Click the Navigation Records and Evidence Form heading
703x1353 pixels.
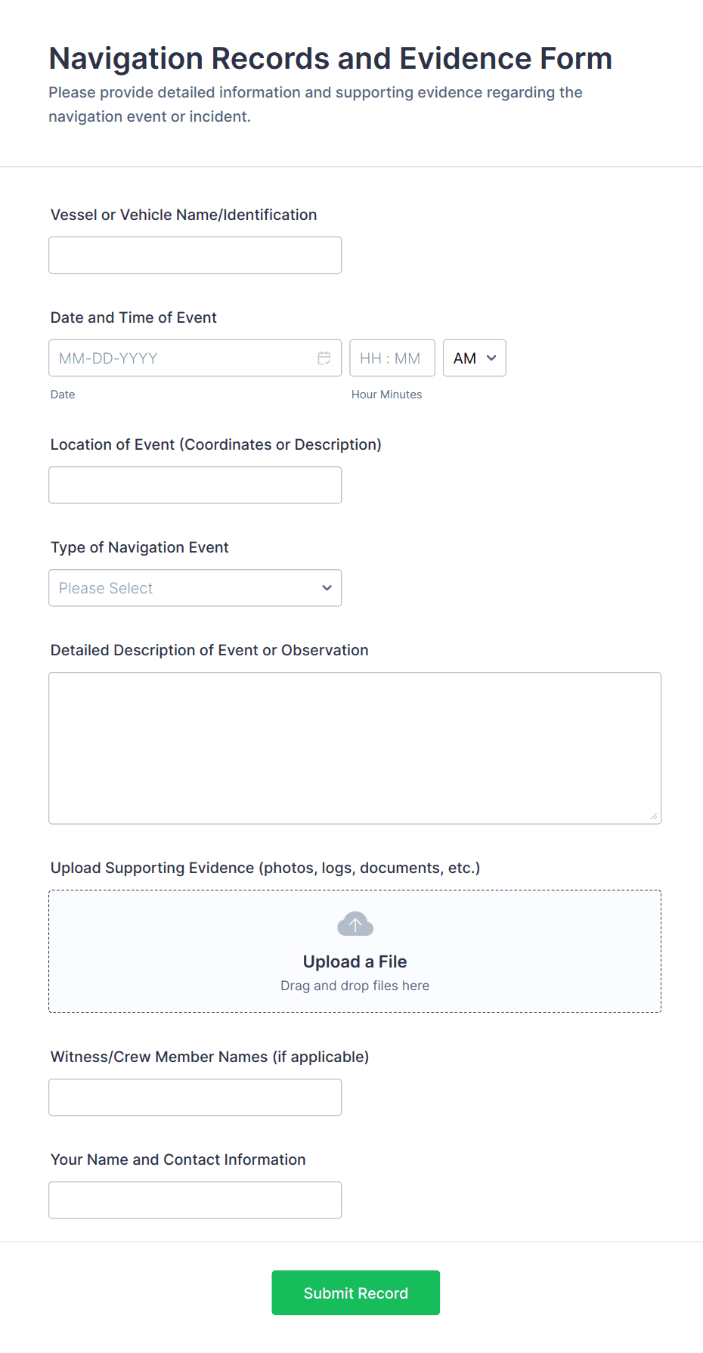(330, 59)
